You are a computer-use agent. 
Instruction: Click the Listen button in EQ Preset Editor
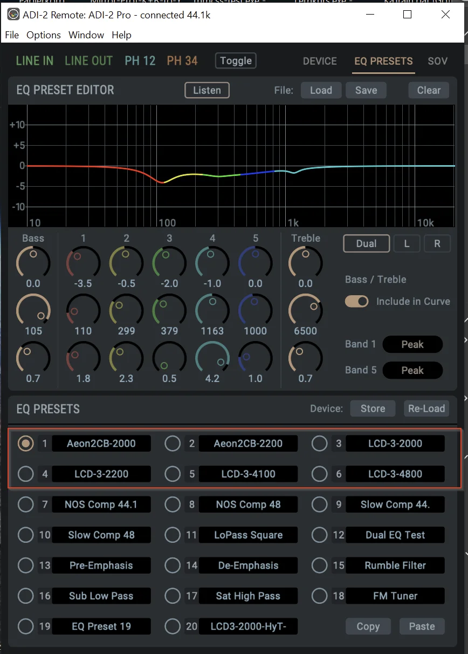click(207, 90)
